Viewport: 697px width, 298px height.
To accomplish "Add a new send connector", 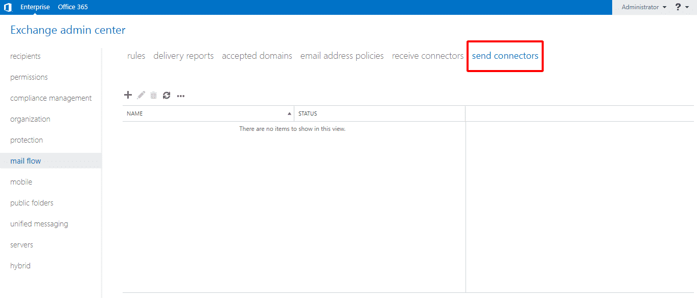I will [128, 95].
